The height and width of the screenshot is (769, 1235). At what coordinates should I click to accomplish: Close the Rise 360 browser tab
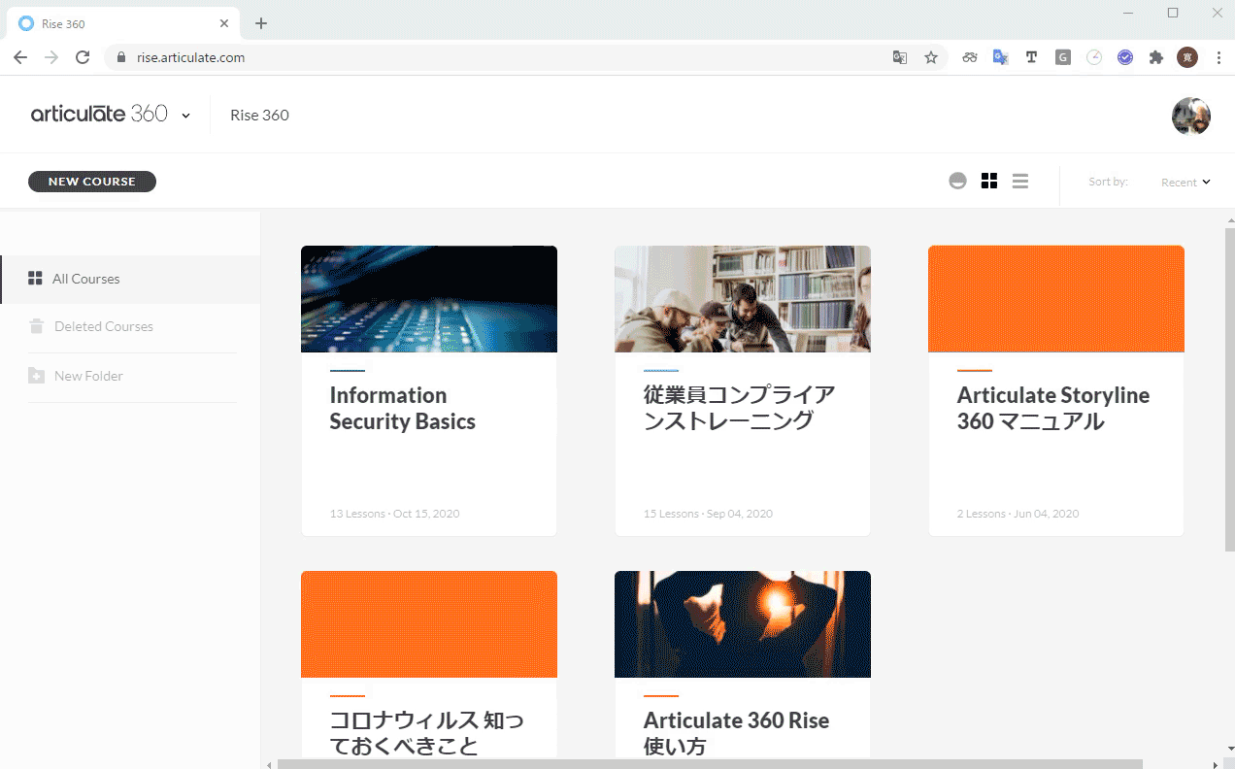224,23
